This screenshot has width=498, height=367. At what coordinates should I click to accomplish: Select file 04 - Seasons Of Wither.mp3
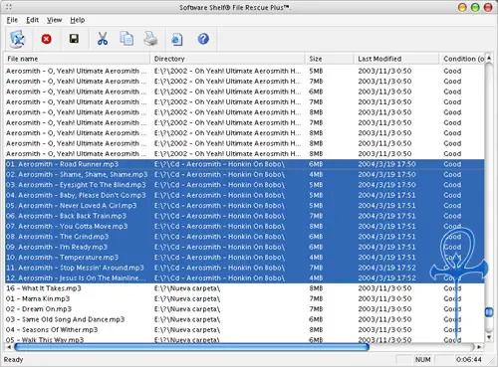[x=52, y=330]
